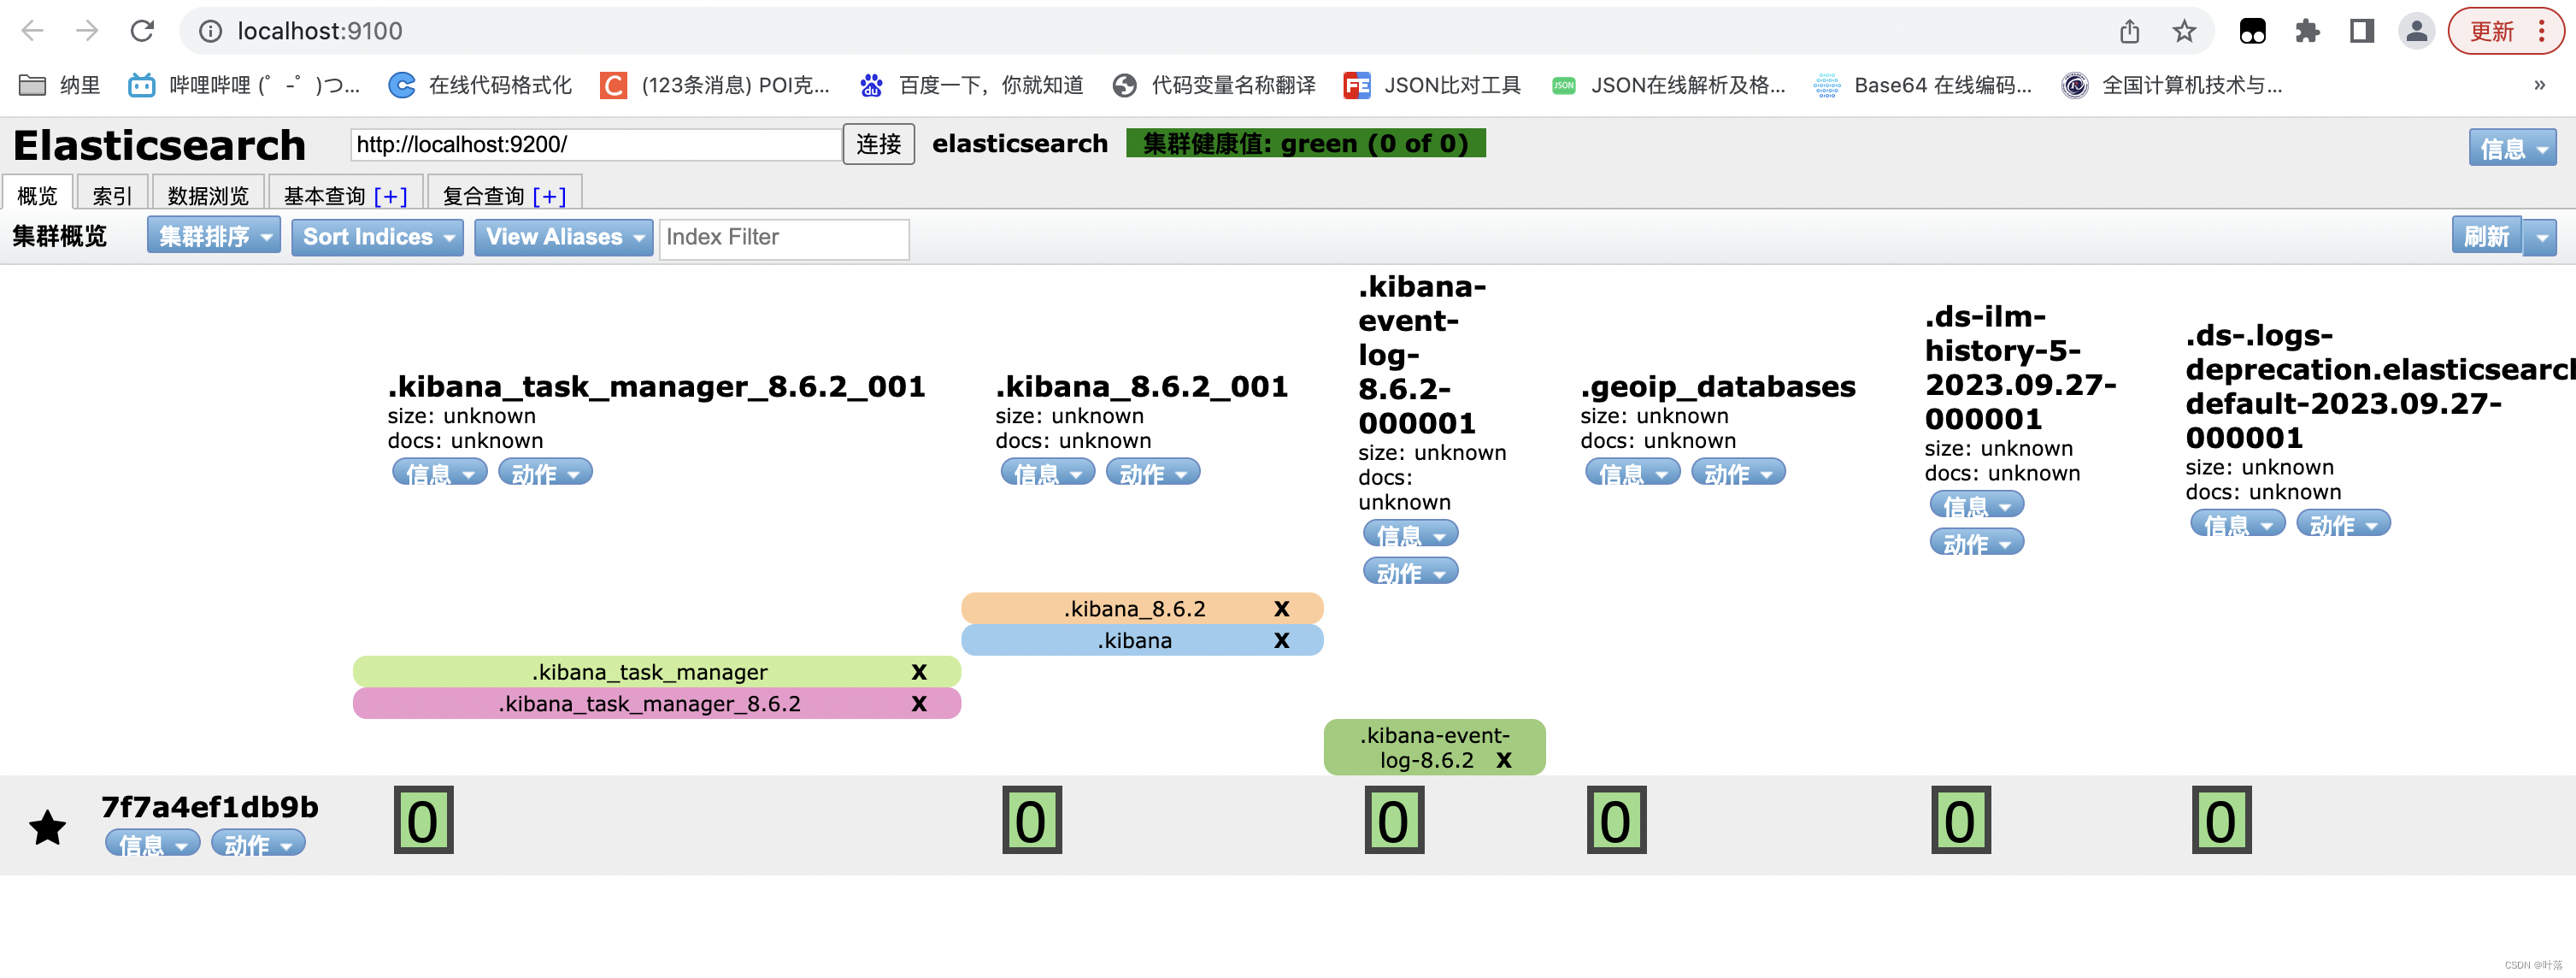Open the refresh interval dropdown arrow
Screen dimensions: 2576x978
2540,238
